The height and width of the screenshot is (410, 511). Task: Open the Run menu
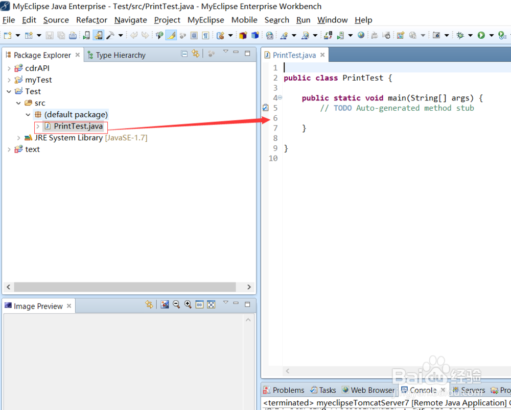click(x=303, y=20)
